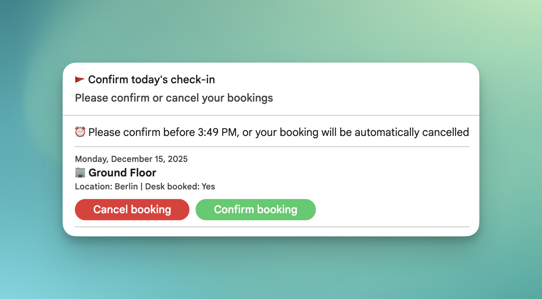Click the "Location: Berlin" text
Image resolution: width=542 pixels, height=299 pixels.
pos(106,187)
